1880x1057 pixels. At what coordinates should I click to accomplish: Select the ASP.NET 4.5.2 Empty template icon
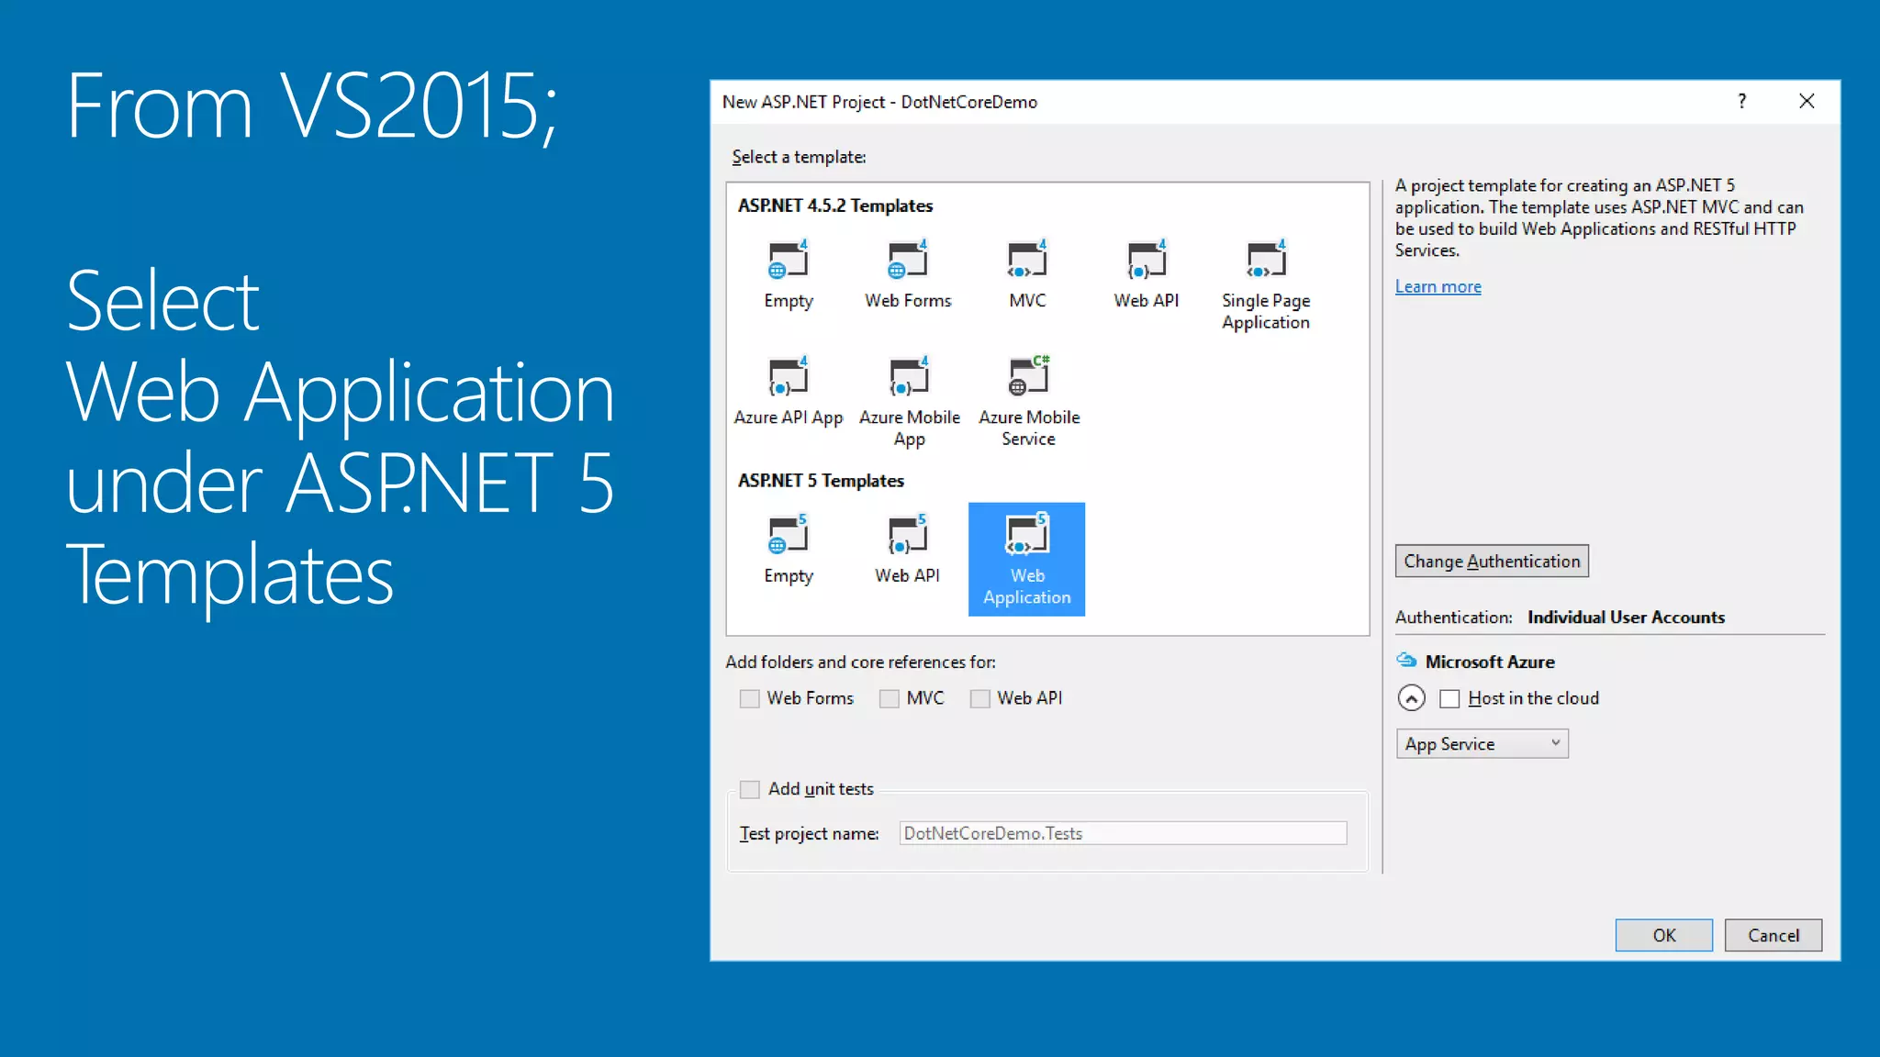coord(788,261)
